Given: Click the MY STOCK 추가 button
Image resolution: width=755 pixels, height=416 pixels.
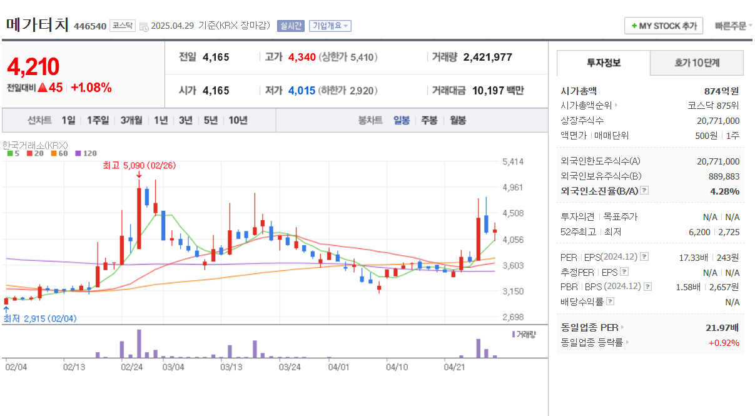Looking at the screenshot, I should click(664, 26).
